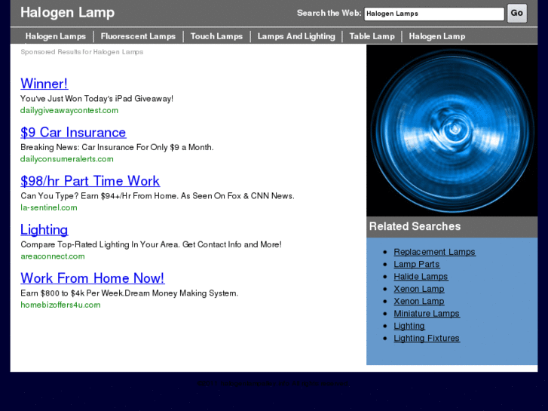This screenshot has height=411, width=548.
Task: Open the $9 Car Insurance ad link
Action: click(x=73, y=132)
